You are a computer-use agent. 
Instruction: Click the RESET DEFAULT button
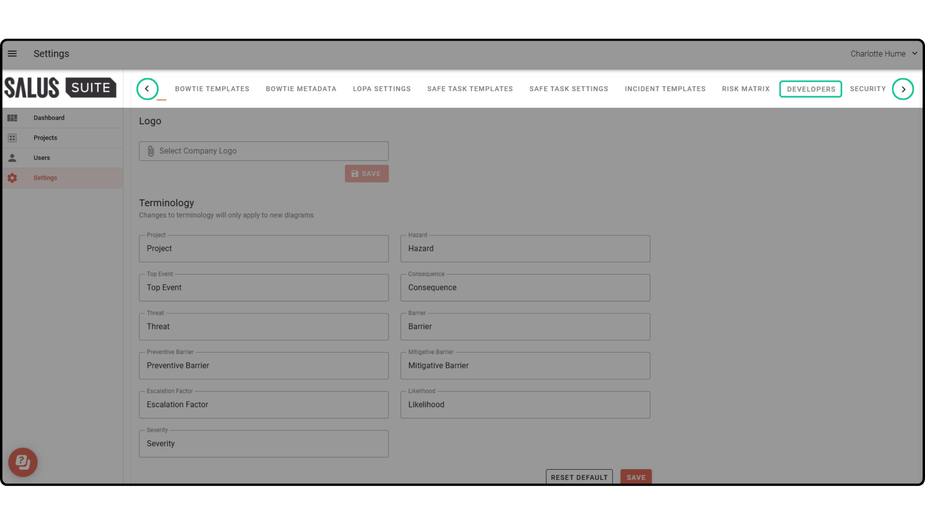579,477
